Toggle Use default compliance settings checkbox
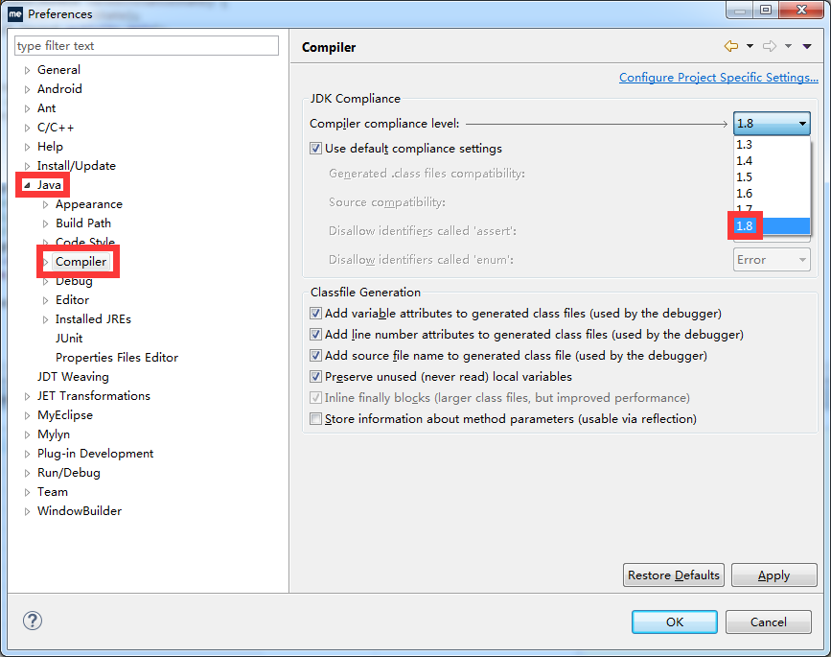The height and width of the screenshot is (657, 831). 316,149
